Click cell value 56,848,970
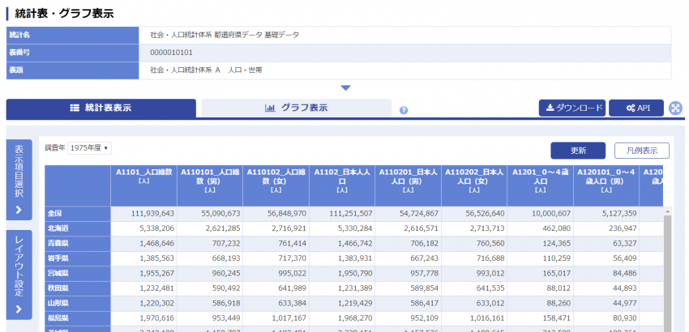 (287, 214)
